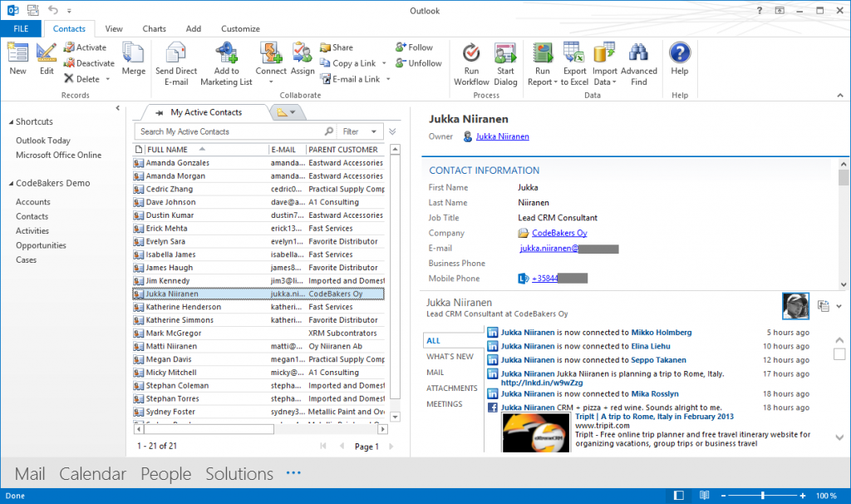Start a Dialog process

(505, 63)
